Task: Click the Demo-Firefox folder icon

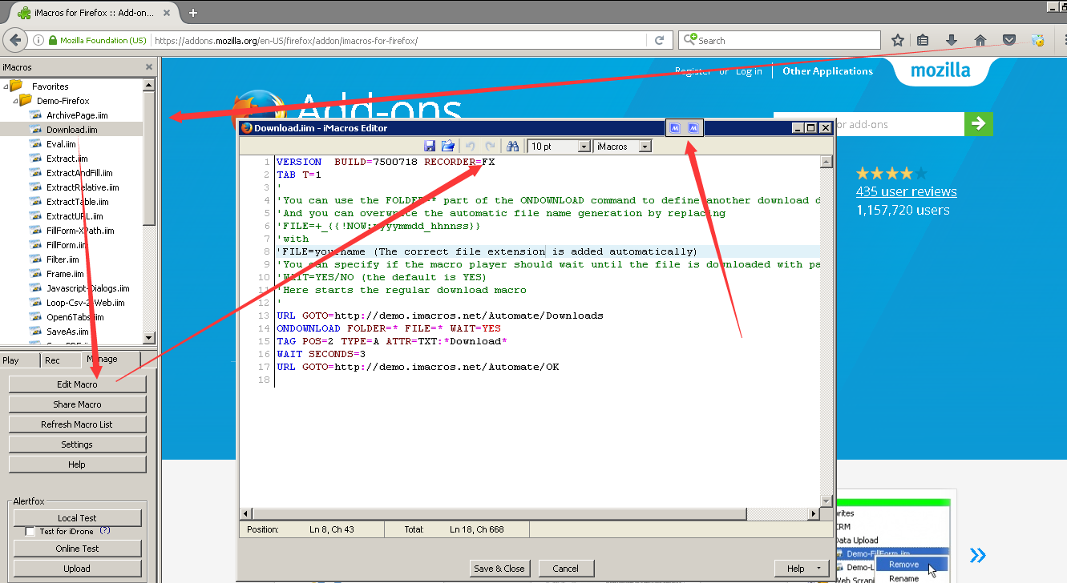Action: pyautogui.click(x=24, y=100)
